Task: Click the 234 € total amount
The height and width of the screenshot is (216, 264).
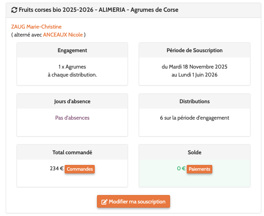Action: [x=56, y=169]
